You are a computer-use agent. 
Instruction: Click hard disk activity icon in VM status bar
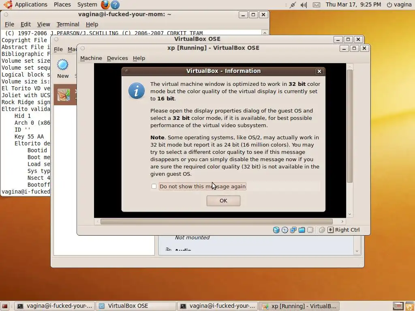(x=276, y=230)
